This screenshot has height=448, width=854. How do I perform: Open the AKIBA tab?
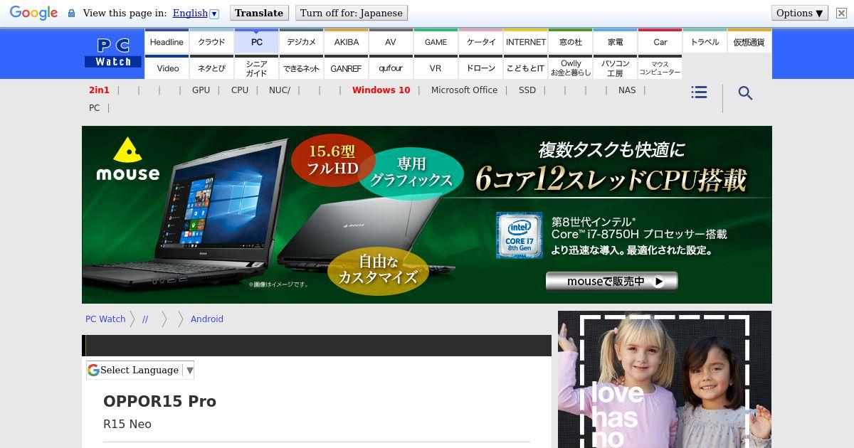coord(346,41)
